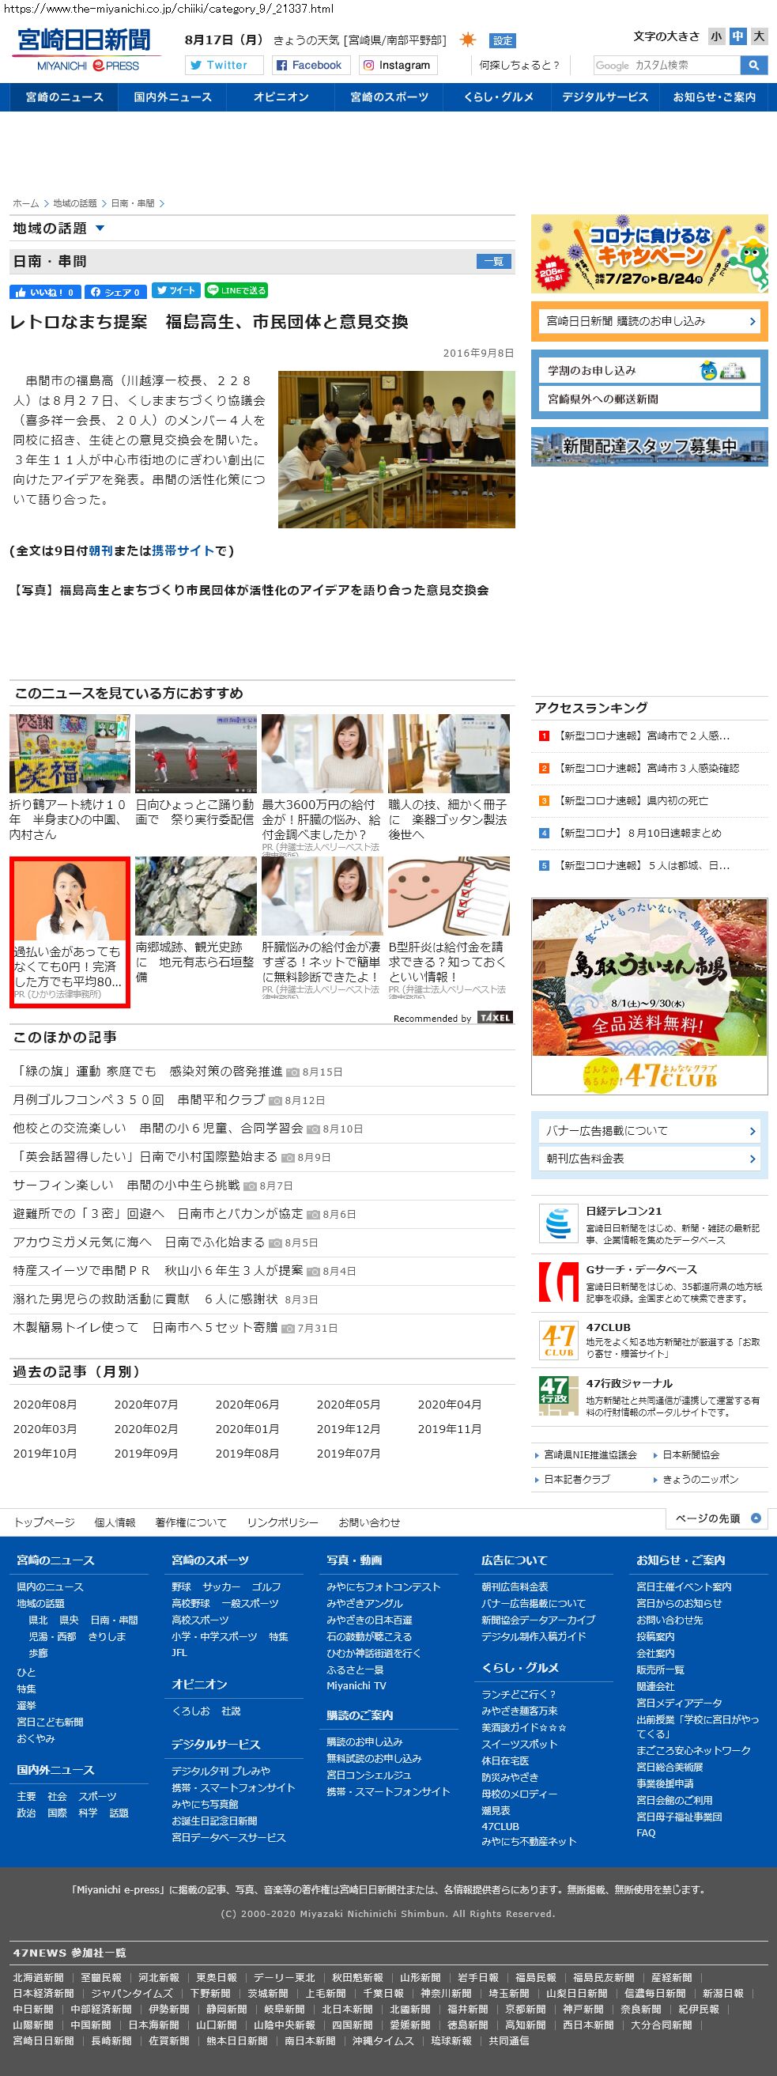Viewport: 777px width, 2076px height.
Task: Click the TAXEL recommended-by logo
Action: [x=494, y=1018]
